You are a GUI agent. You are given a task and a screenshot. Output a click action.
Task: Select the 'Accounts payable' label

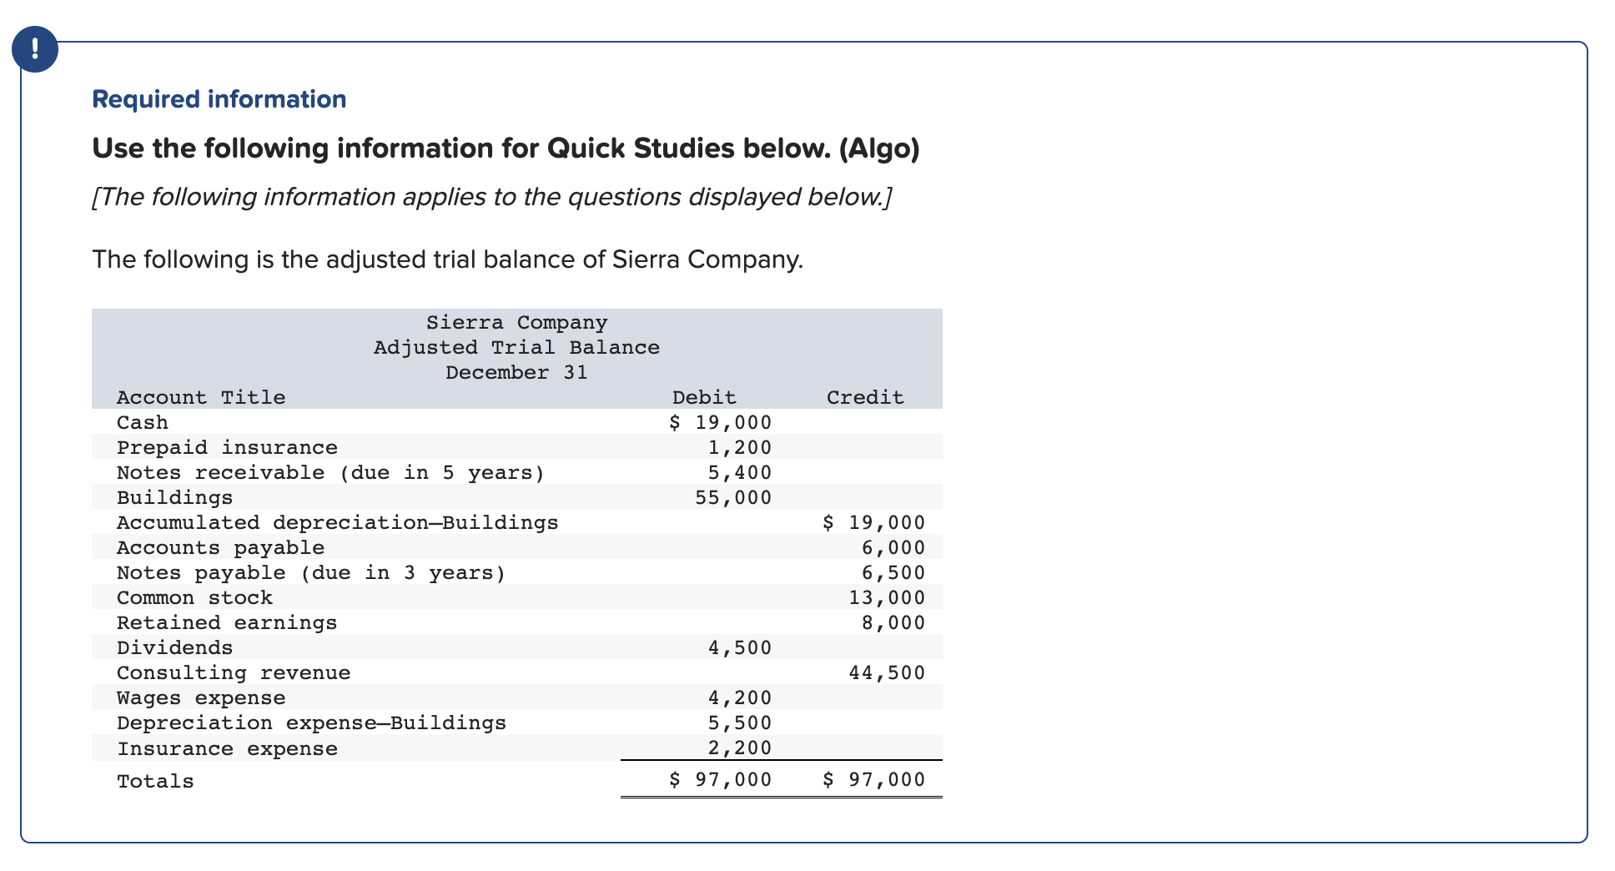coord(221,548)
